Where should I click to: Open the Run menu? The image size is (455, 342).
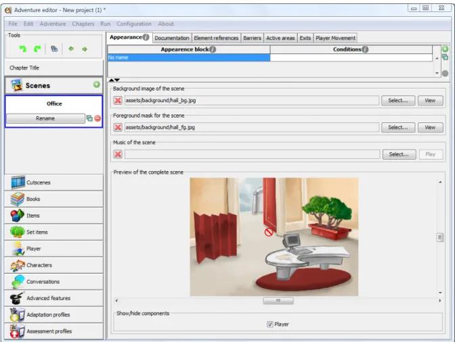(106, 24)
